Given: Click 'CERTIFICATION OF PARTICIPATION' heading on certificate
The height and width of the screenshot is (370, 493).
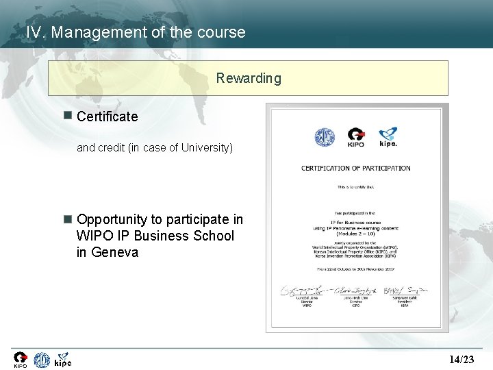Looking at the screenshot, I should [x=356, y=169].
